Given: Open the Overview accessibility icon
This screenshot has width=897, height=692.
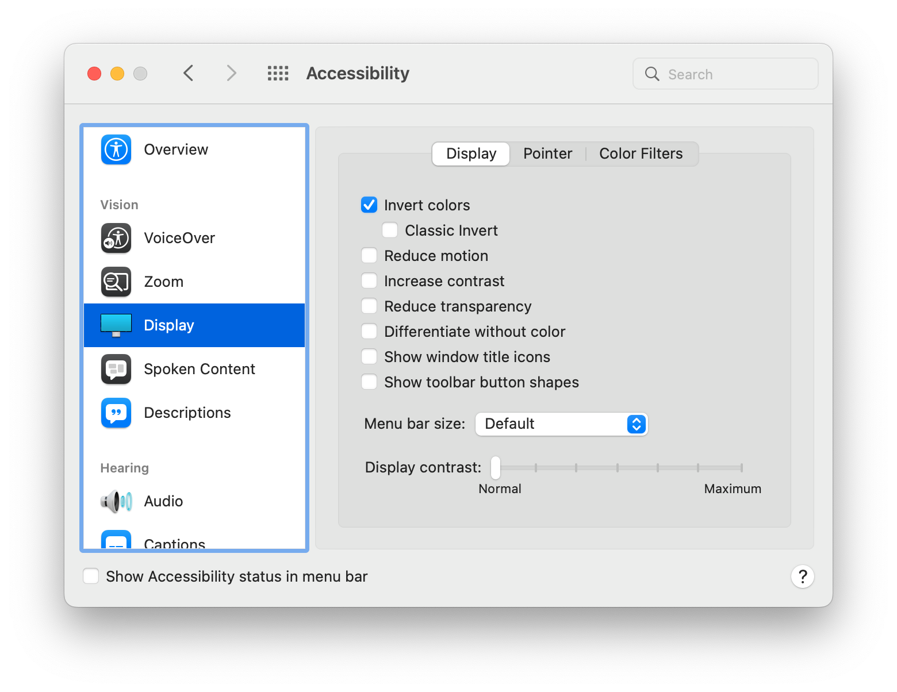Looking at the screenshot, I should click(x=116, y=149).
